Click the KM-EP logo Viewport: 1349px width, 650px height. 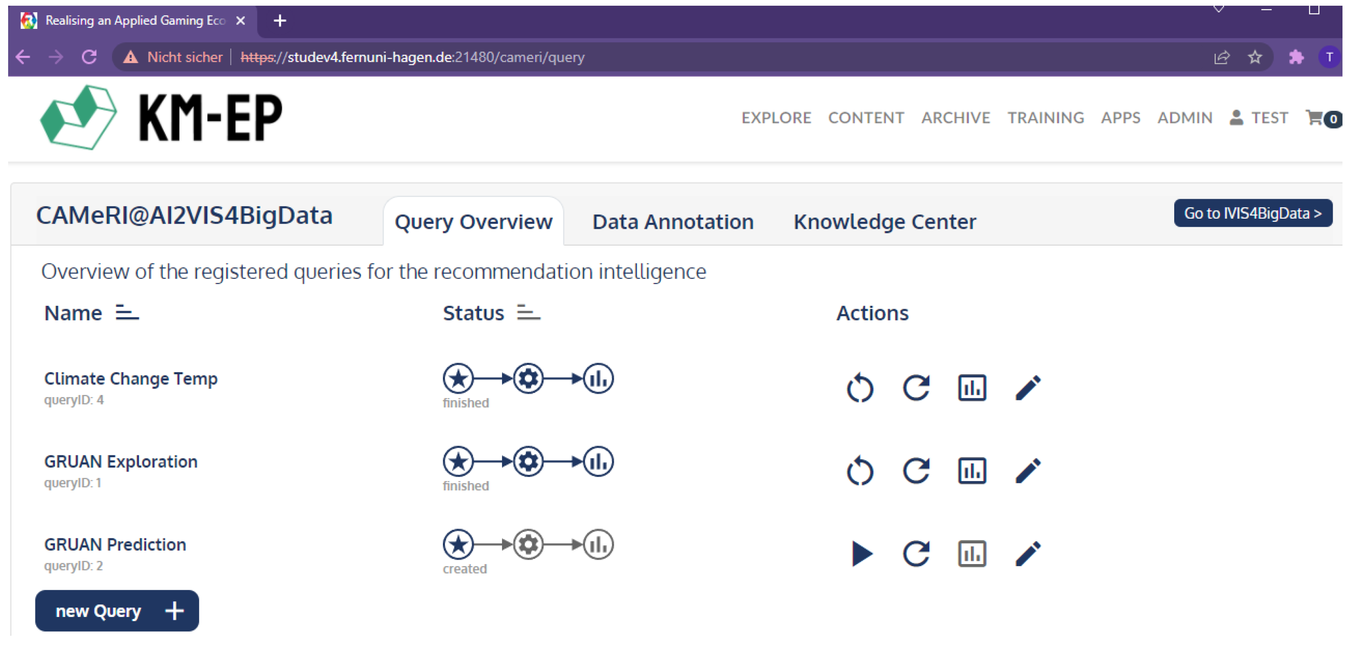tap(161, 118)
